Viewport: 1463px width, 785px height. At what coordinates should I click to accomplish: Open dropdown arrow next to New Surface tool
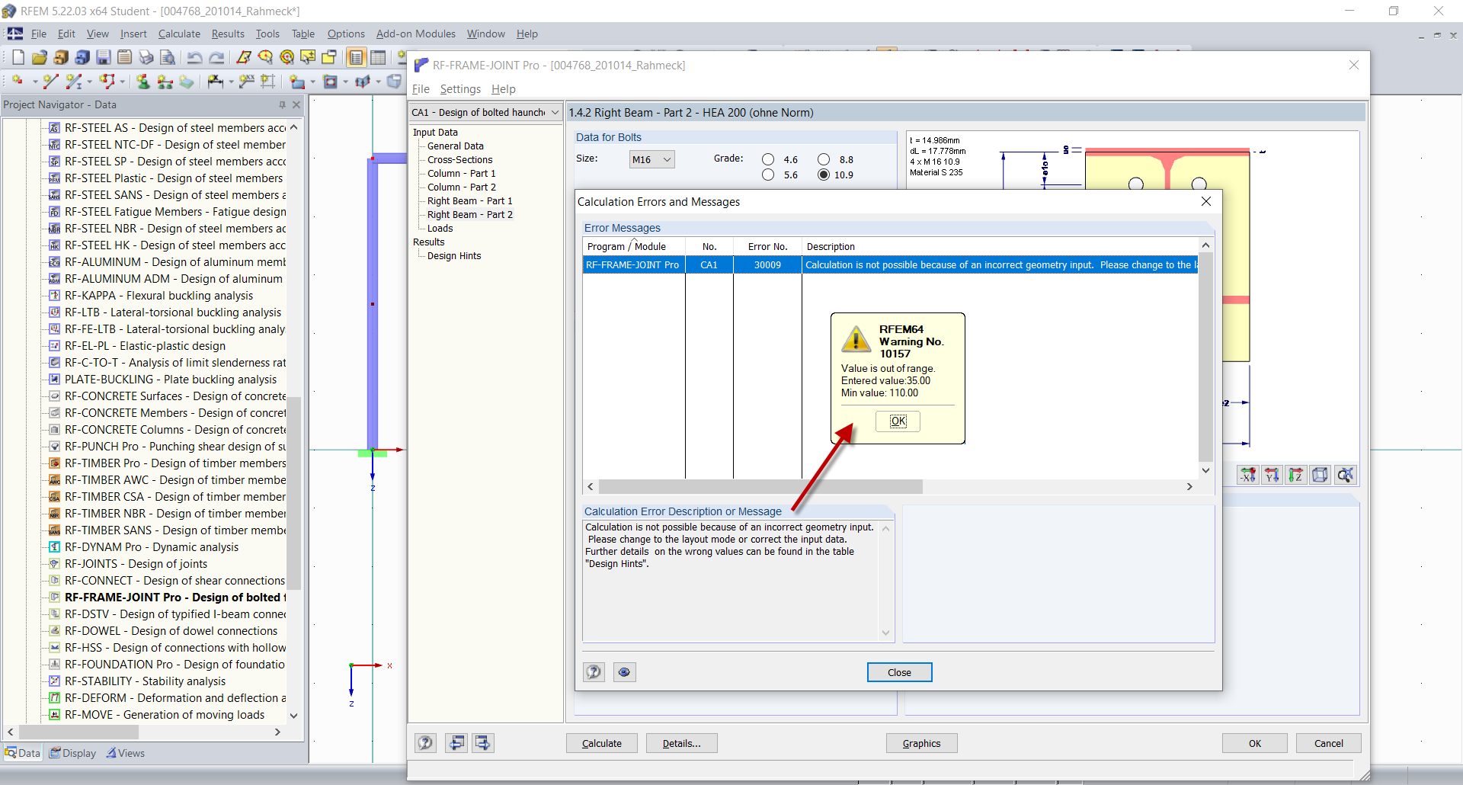tap(312, 82)
